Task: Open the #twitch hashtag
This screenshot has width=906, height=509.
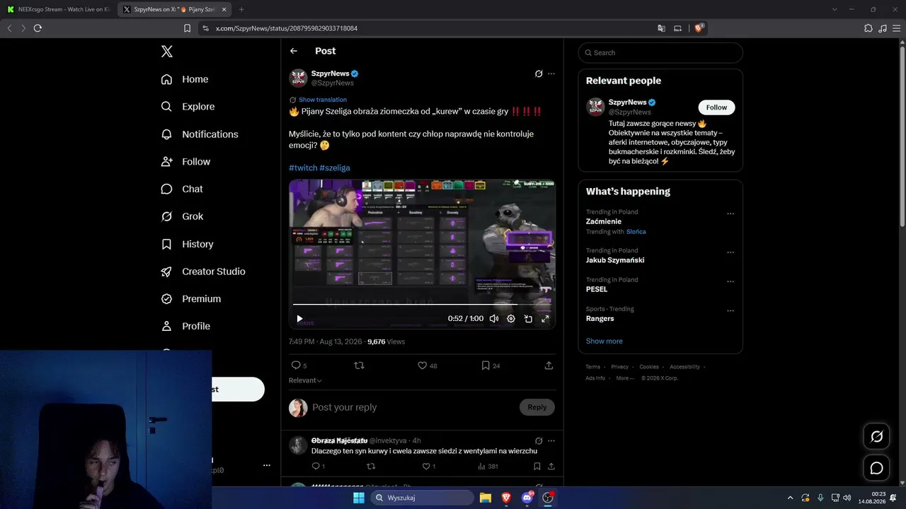Action: 303,168
